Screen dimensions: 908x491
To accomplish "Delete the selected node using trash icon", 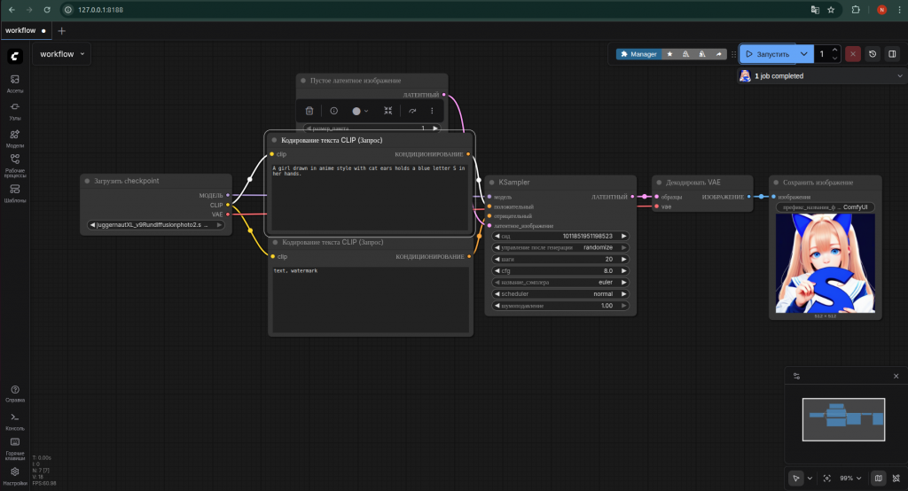I will point(309,111).
